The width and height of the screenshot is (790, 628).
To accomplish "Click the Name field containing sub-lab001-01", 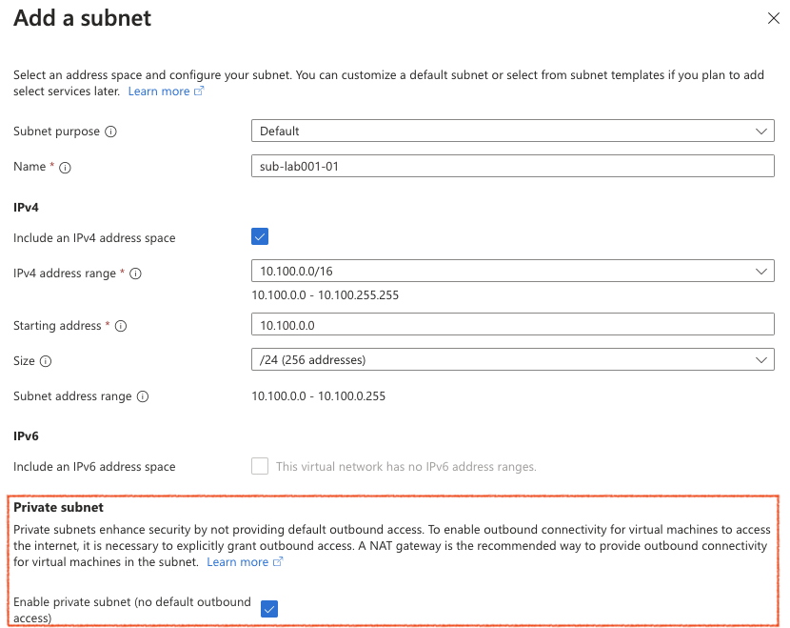I will click(x=512, y=166).
